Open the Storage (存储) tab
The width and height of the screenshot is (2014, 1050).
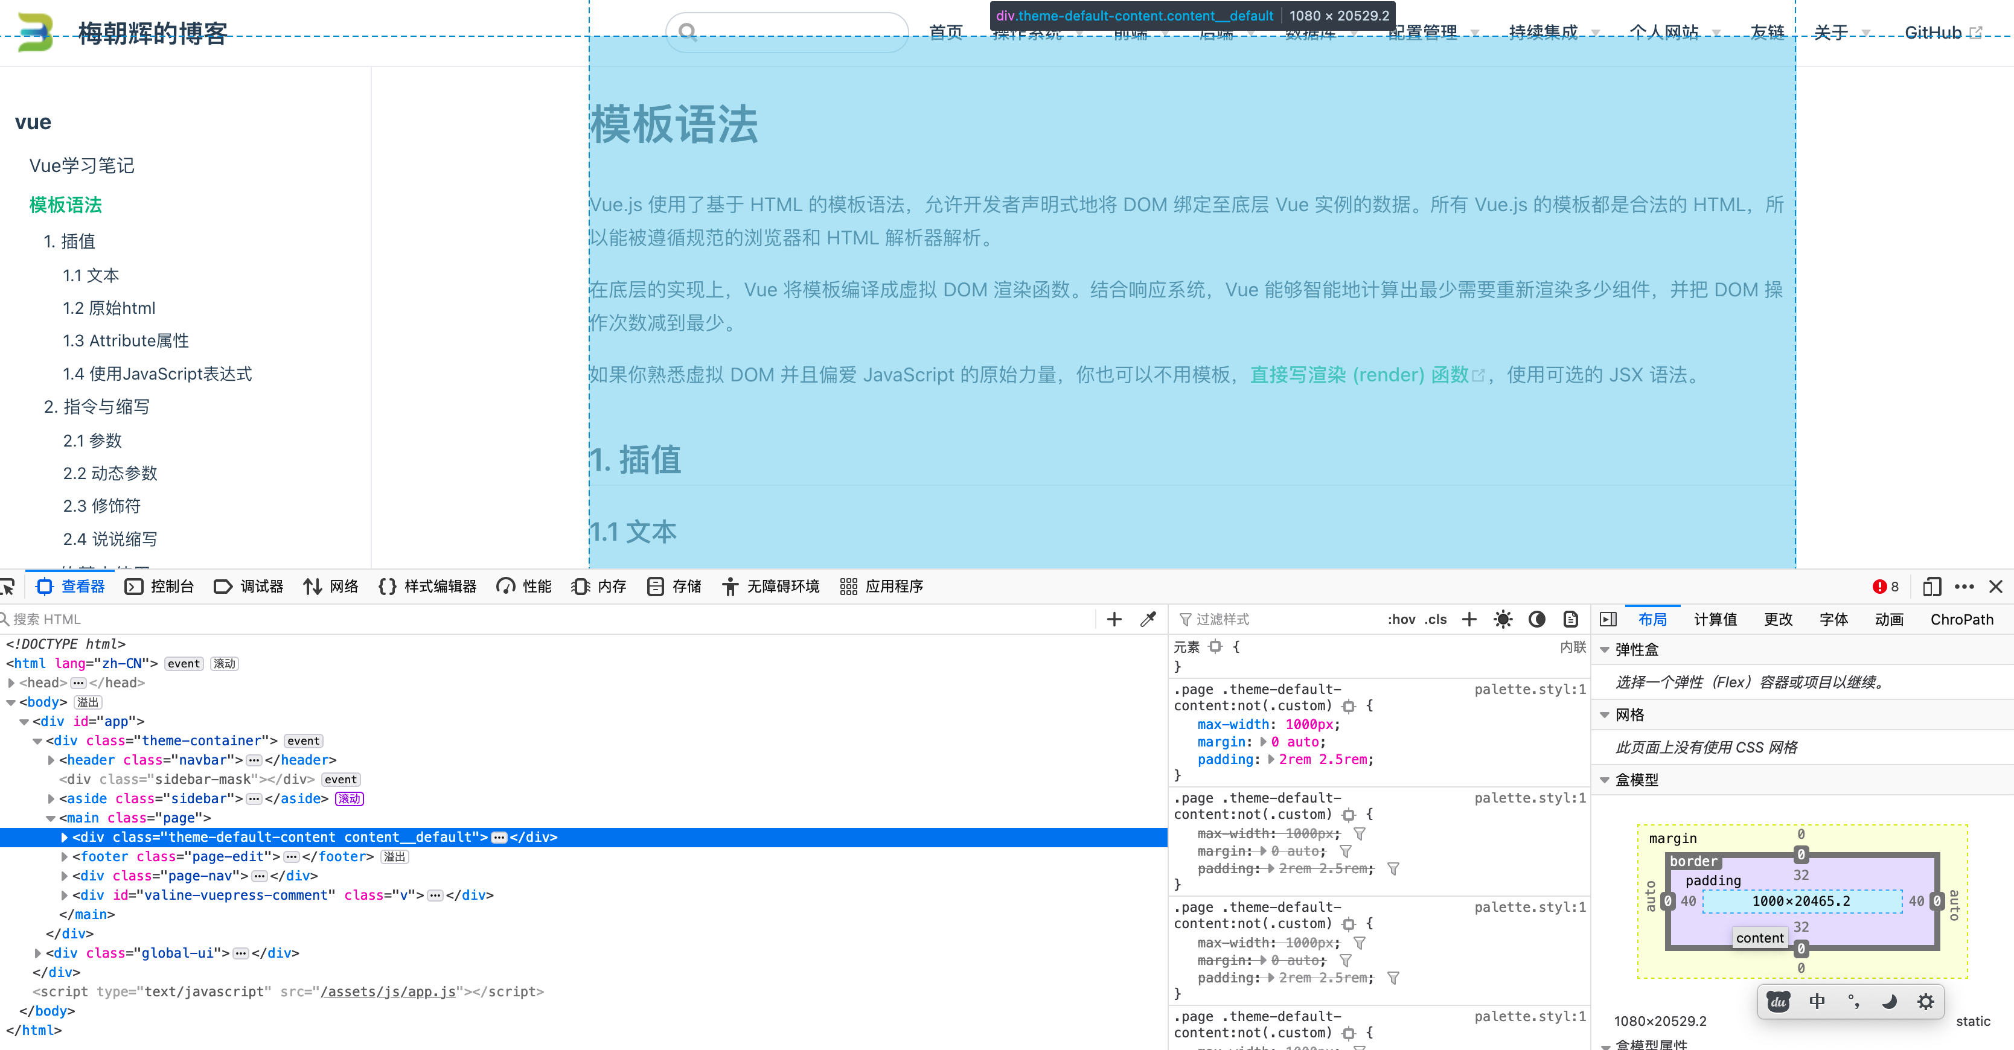[674, 587]
